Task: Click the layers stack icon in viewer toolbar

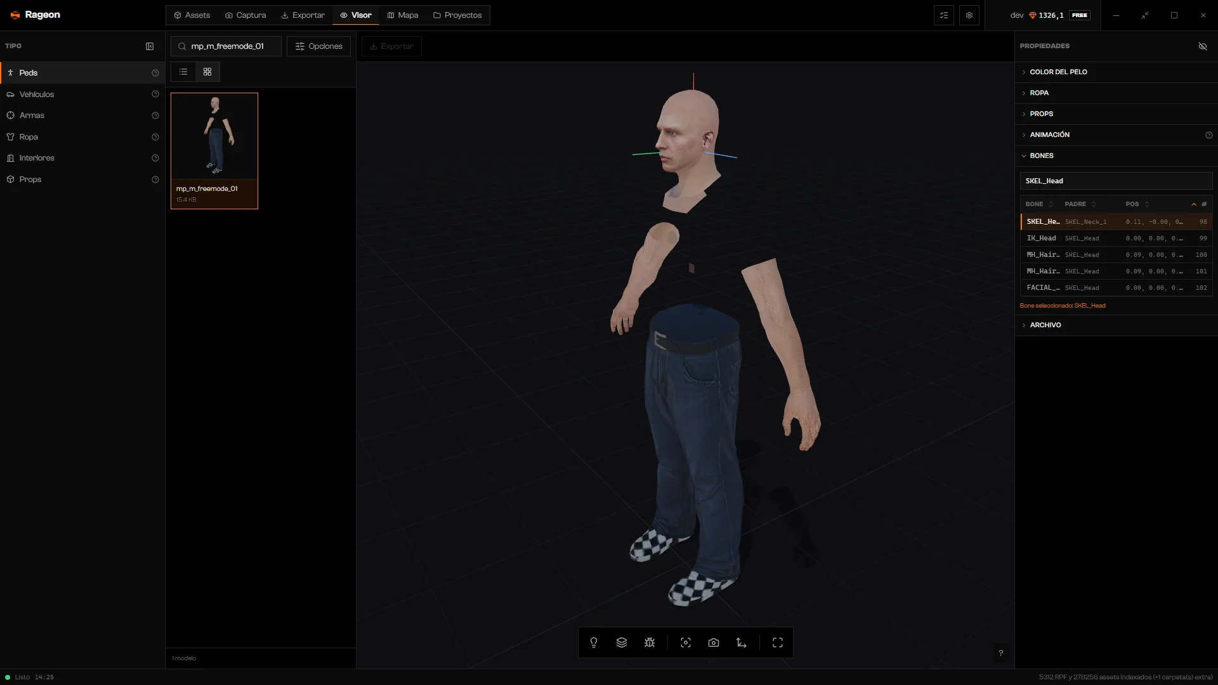Action: click(622, 643)
